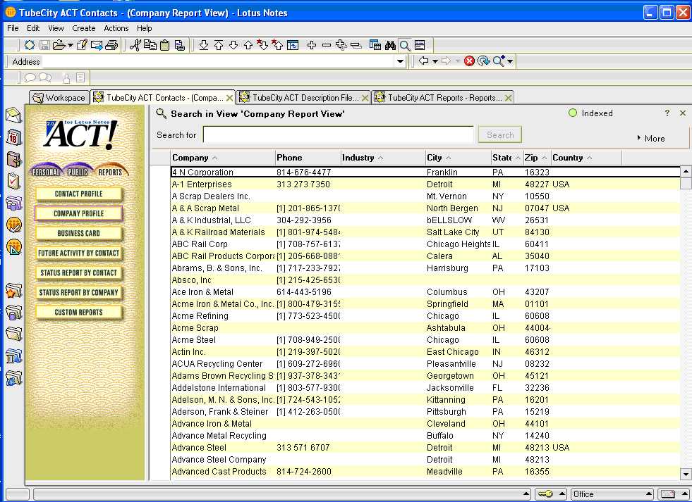Open the search magnifier dropdown arrow

point(510,61)
